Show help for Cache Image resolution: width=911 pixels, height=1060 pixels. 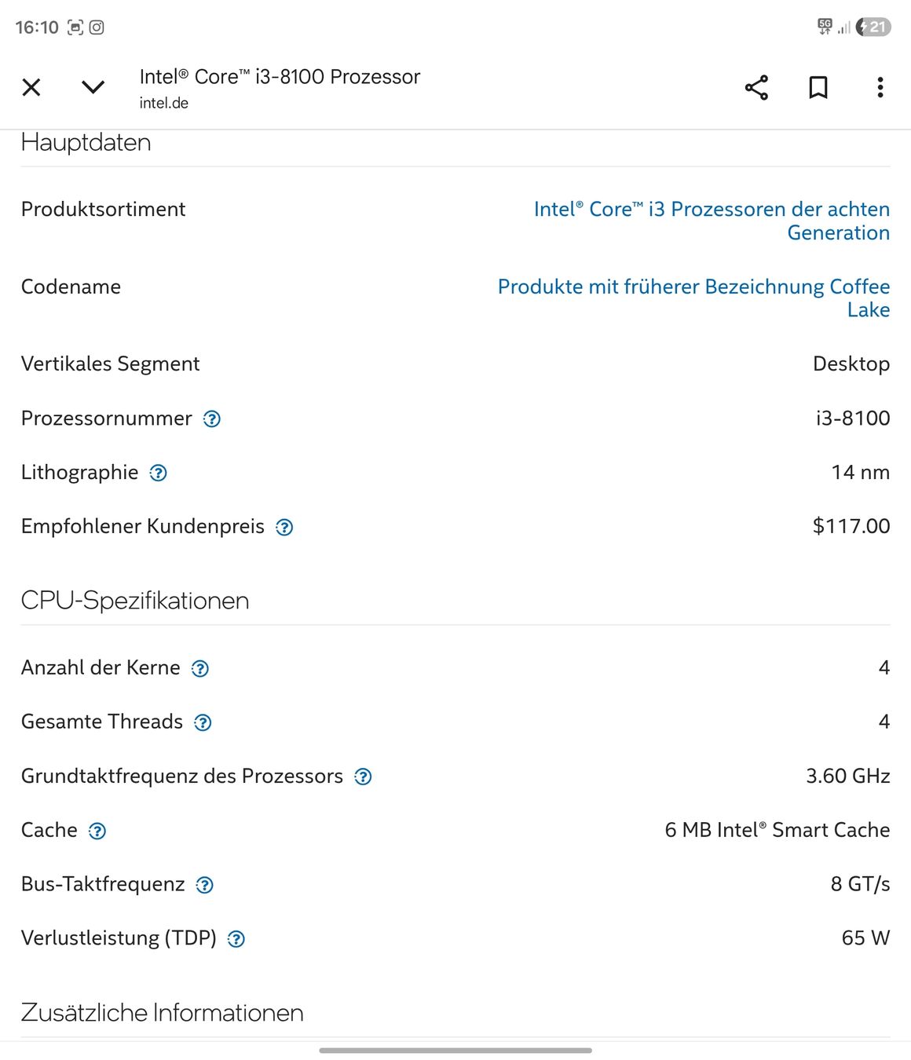click(x=97, y=832)
